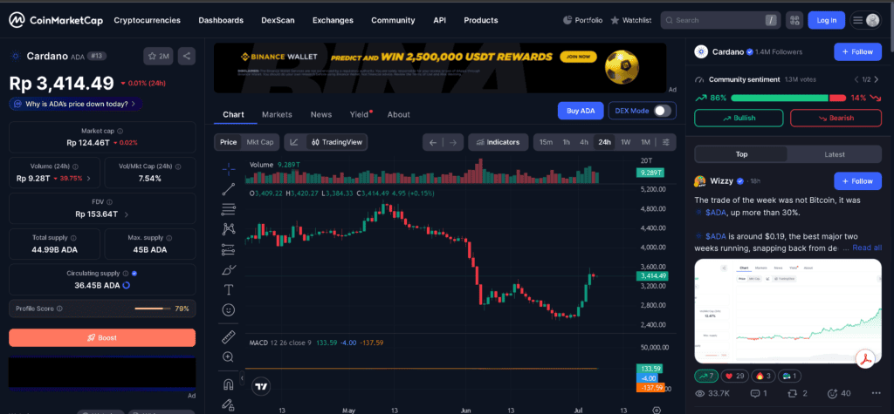894x414 pixels.
Task: Toggle the magnet mode icon
Action: point(229,384)
